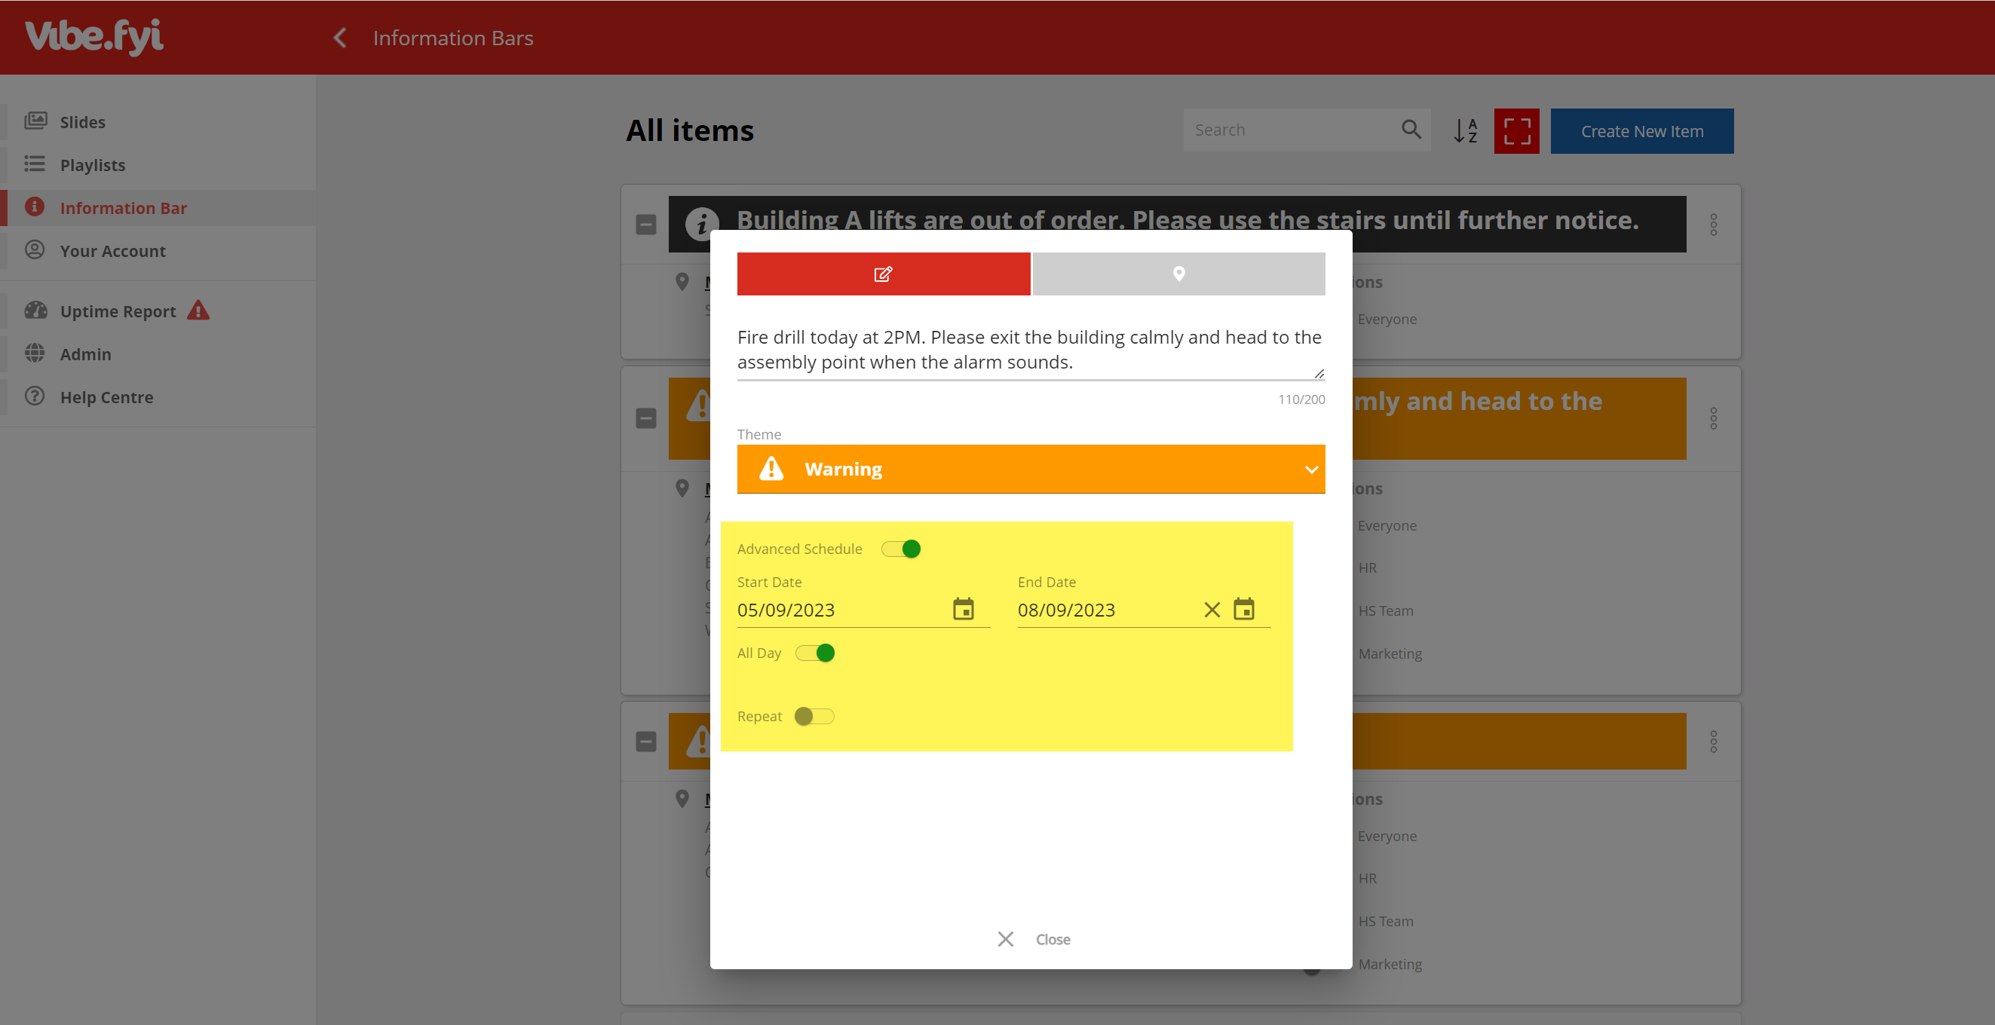Click location pin in third item card
This screenshot has width=1995, height=1025.
click(x=682, y=799)
